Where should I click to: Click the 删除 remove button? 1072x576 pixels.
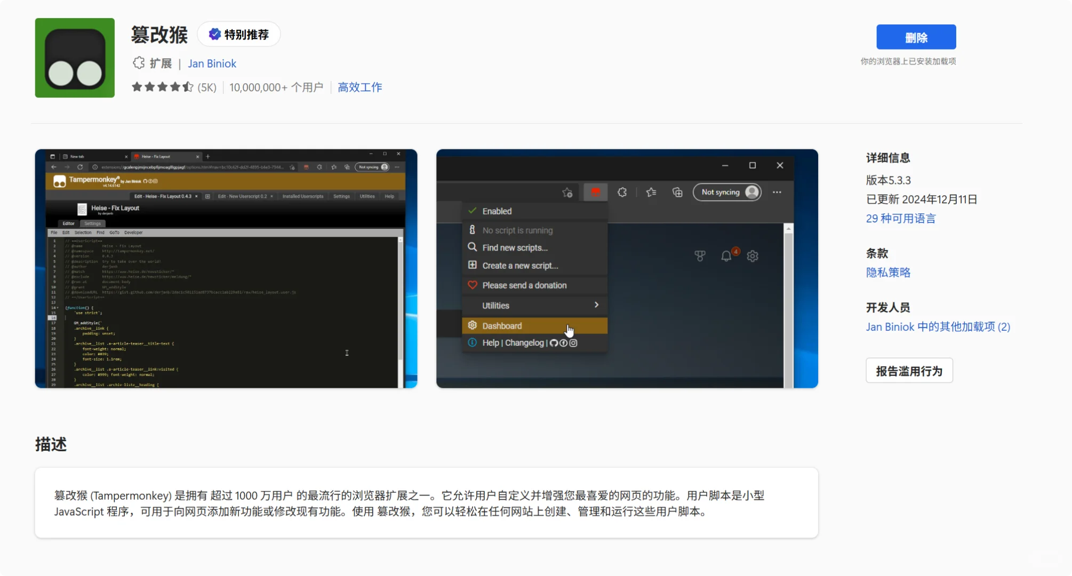tap(916, 37)
